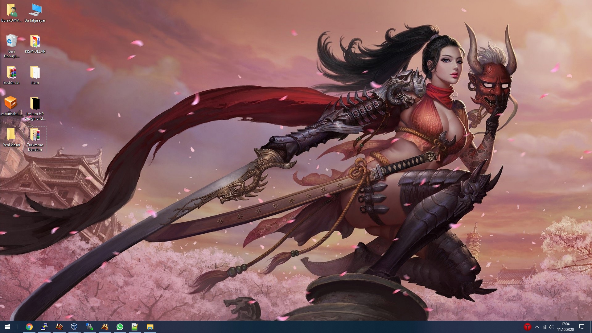Open the Notepad++ taskbar icon
The image size is (592, 333).
pos(135,327)
